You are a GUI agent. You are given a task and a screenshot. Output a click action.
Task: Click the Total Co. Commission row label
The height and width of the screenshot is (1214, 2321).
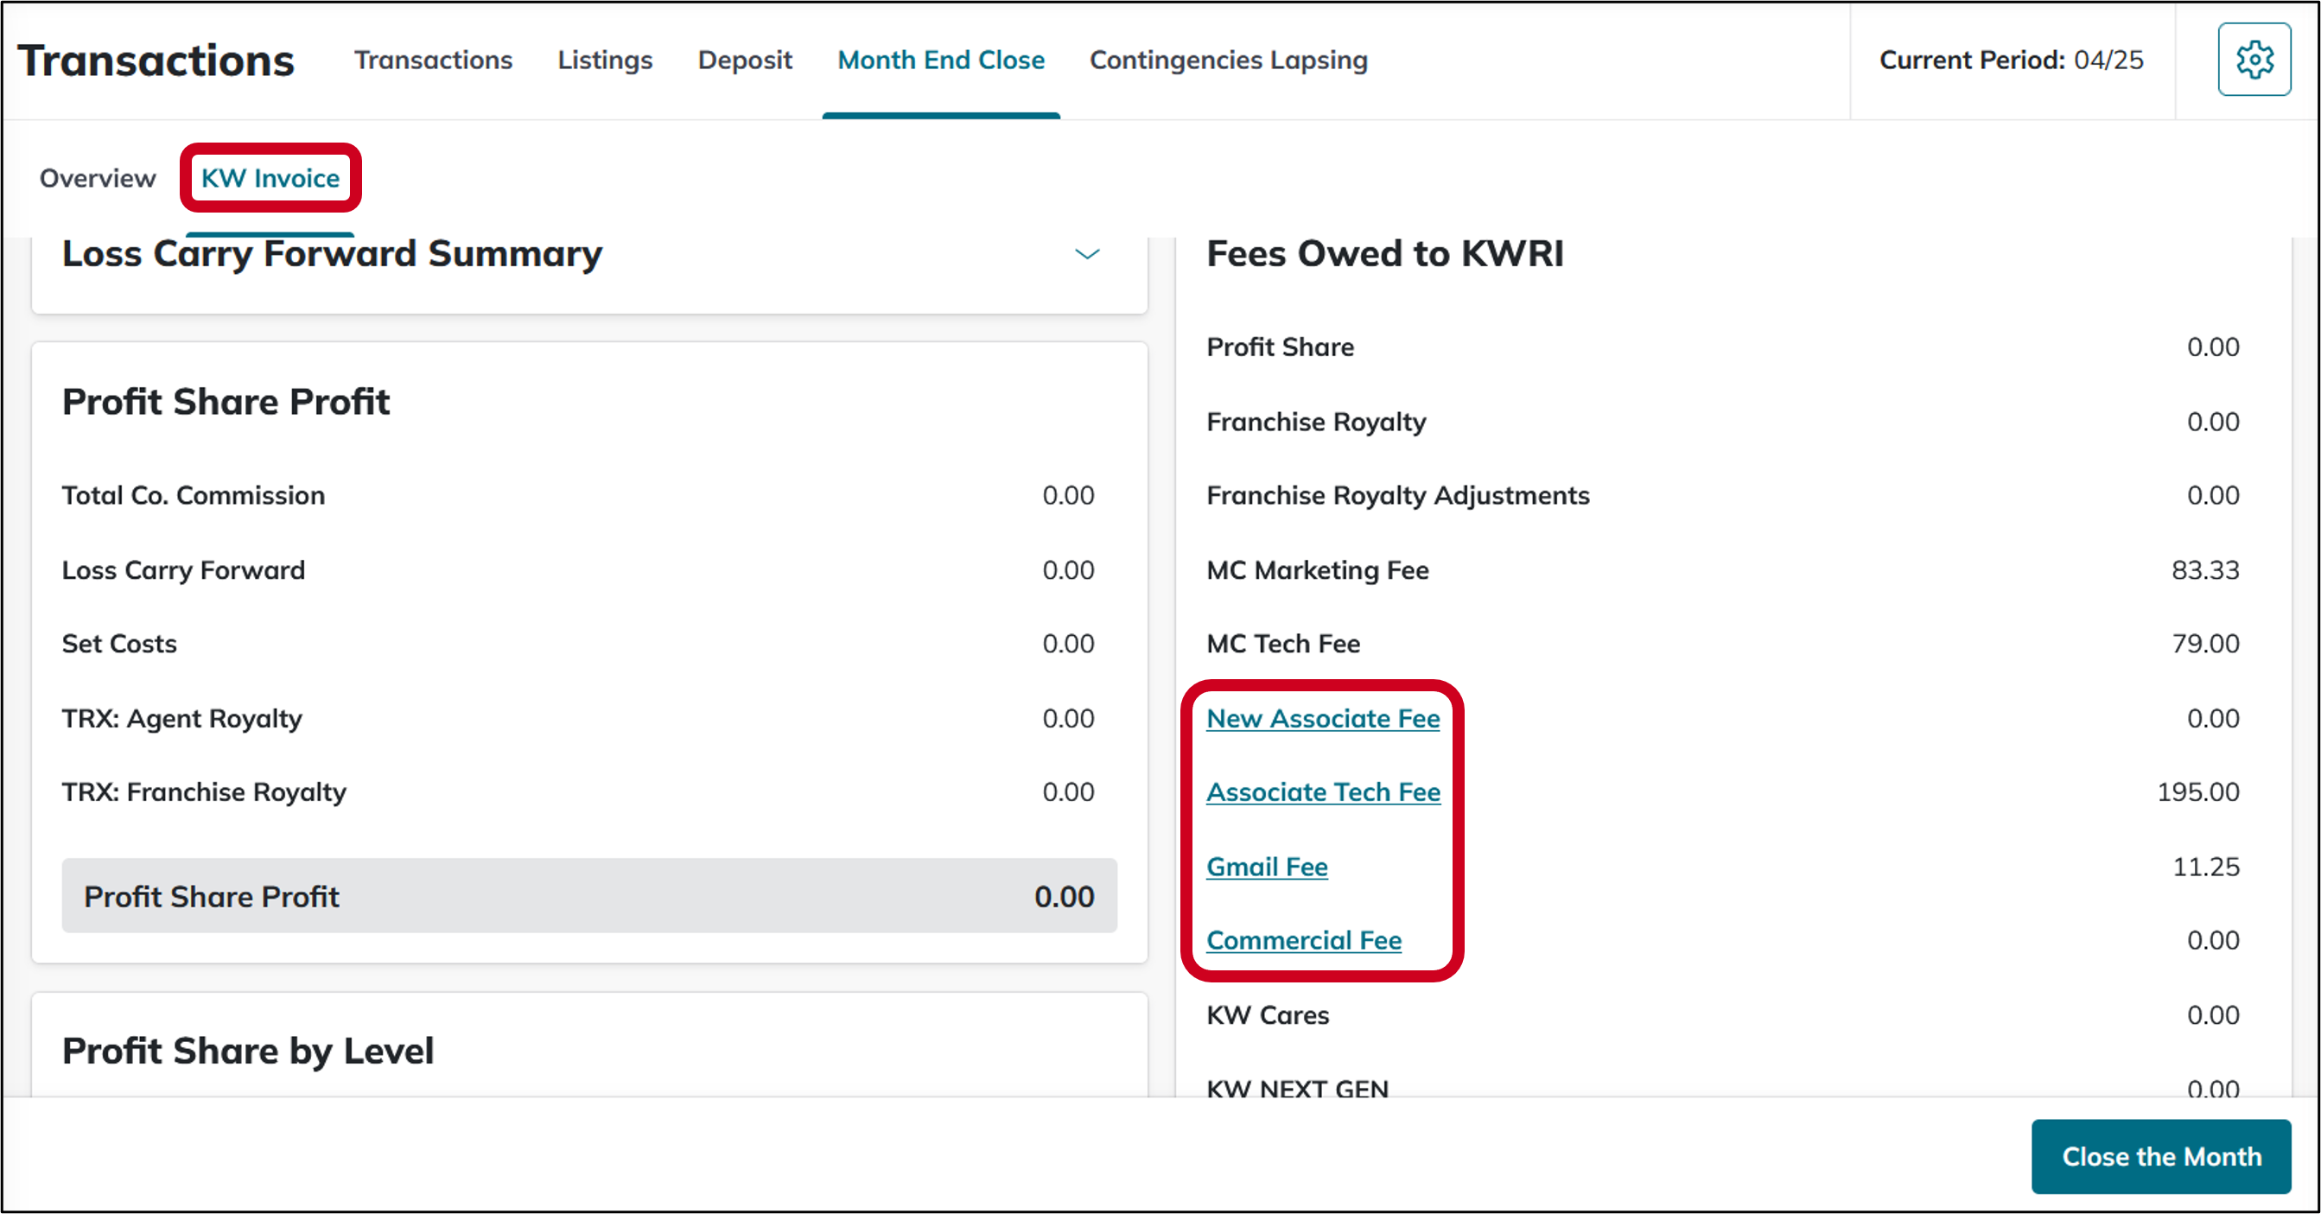pyautogui.click(x=193, y=496)
